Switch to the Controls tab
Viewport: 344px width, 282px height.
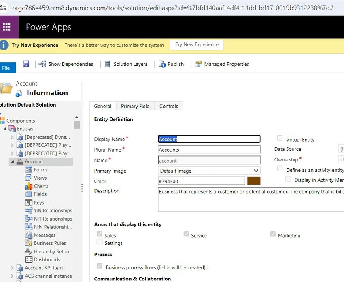coord(169,106)
